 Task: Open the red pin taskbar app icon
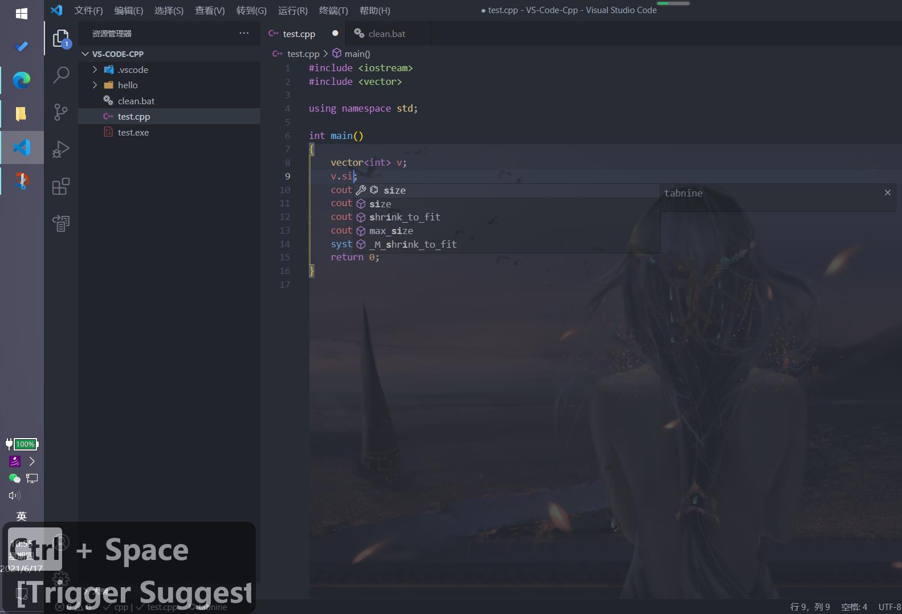point(22,181)
